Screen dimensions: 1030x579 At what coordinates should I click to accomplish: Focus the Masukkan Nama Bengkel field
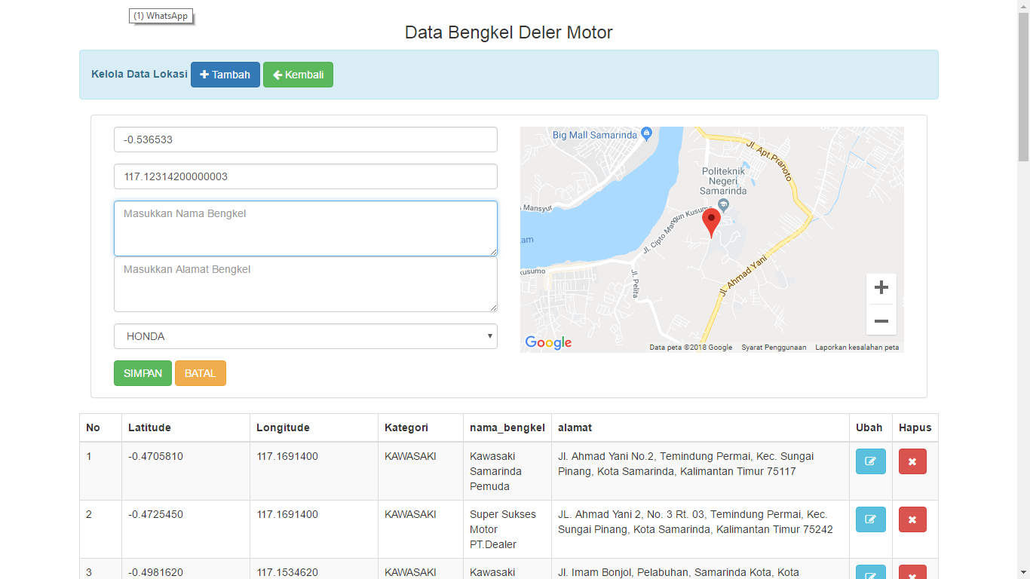(305, 228)
